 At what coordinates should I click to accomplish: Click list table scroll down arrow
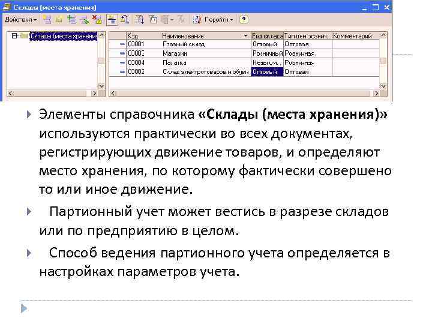pos(383,86)
